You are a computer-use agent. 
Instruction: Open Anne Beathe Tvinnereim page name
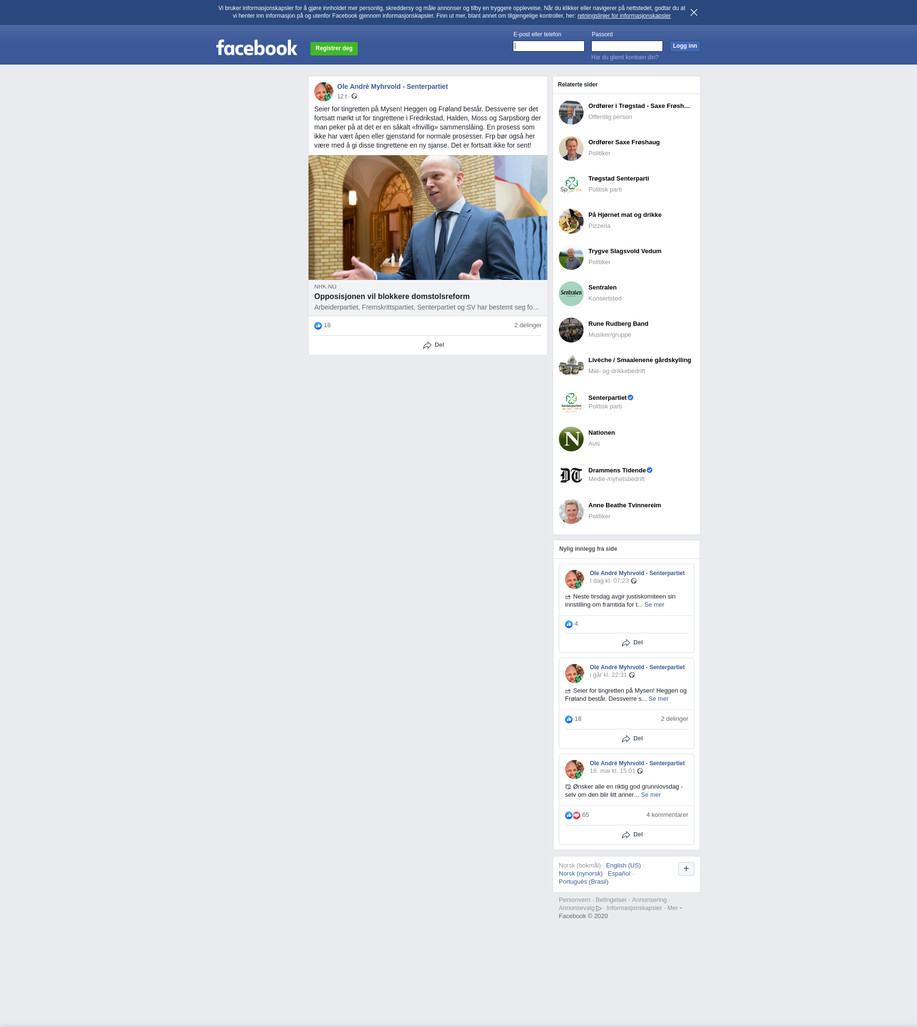[624, 505]
